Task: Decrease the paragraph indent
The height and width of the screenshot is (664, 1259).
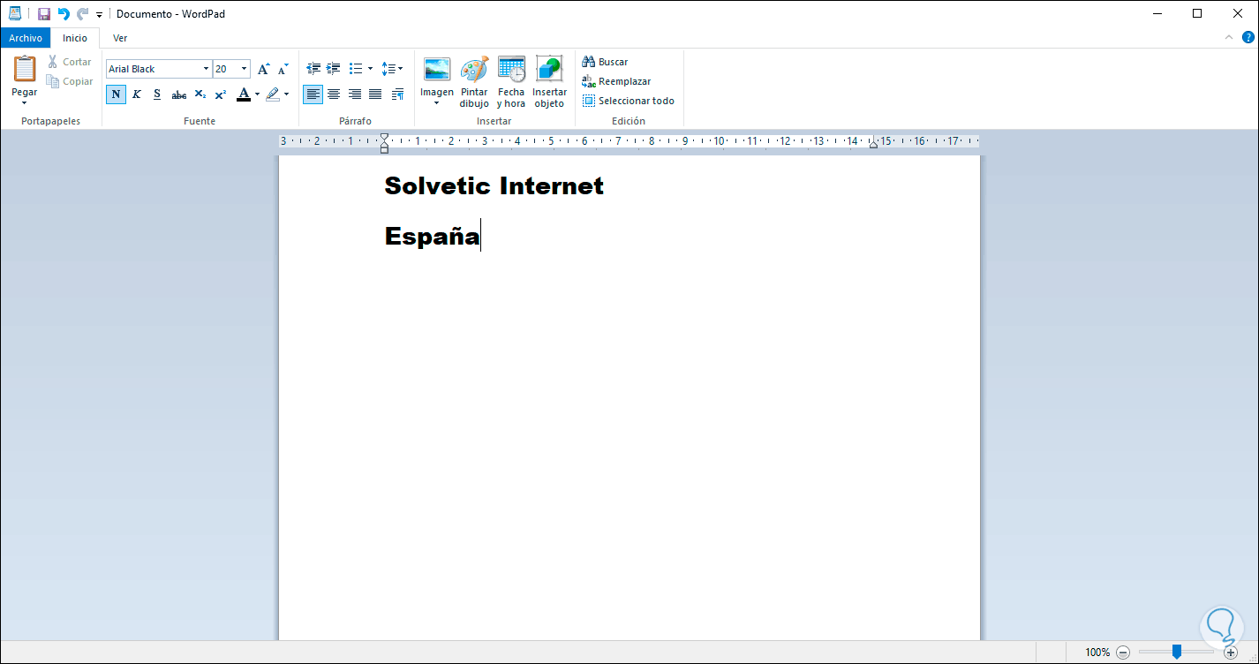Action: [313, 68]
